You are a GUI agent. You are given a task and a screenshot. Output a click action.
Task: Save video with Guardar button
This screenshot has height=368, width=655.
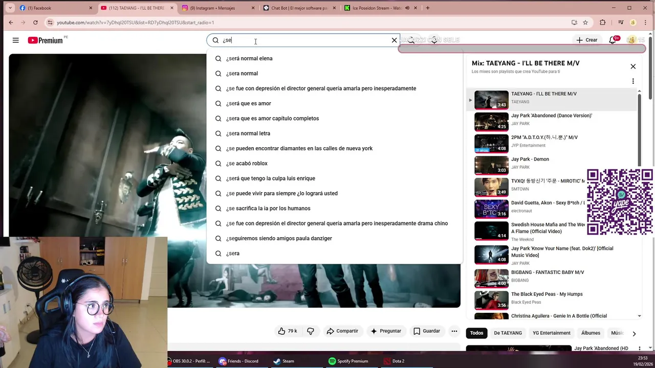(x=427, y=331)
